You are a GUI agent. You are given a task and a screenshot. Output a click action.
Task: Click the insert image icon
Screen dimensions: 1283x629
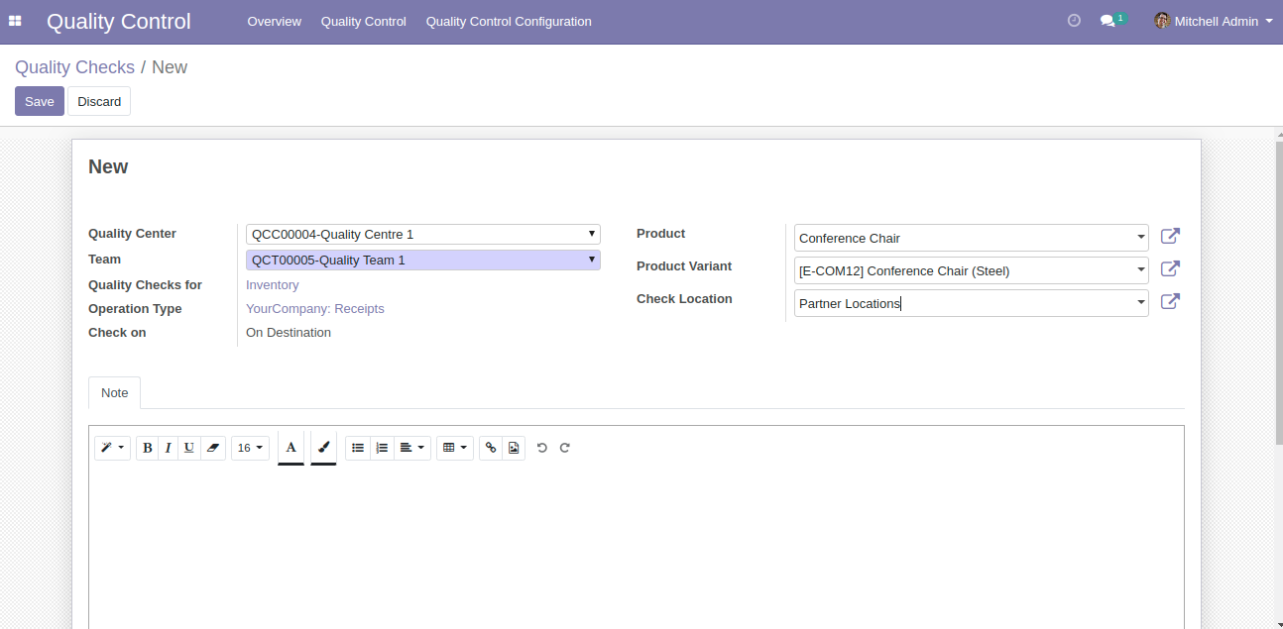tap(514, 448)
